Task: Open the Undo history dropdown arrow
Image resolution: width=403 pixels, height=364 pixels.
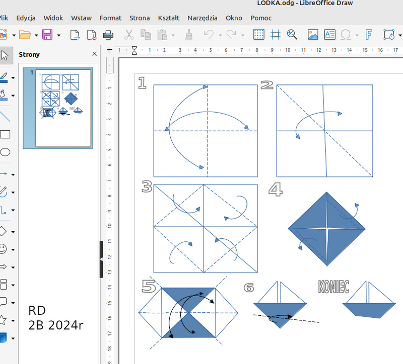Action: (x=220, y=35)
